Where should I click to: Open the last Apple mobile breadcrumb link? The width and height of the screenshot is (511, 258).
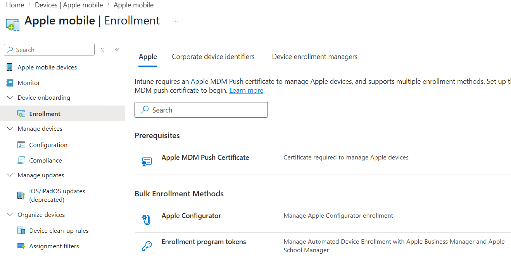(133, 5)
